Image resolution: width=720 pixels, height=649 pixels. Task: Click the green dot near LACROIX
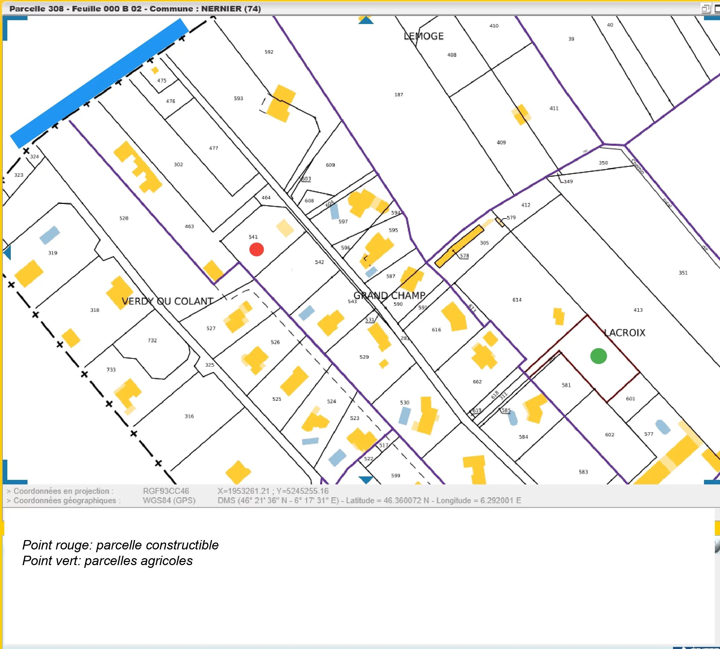pos(598,356)
